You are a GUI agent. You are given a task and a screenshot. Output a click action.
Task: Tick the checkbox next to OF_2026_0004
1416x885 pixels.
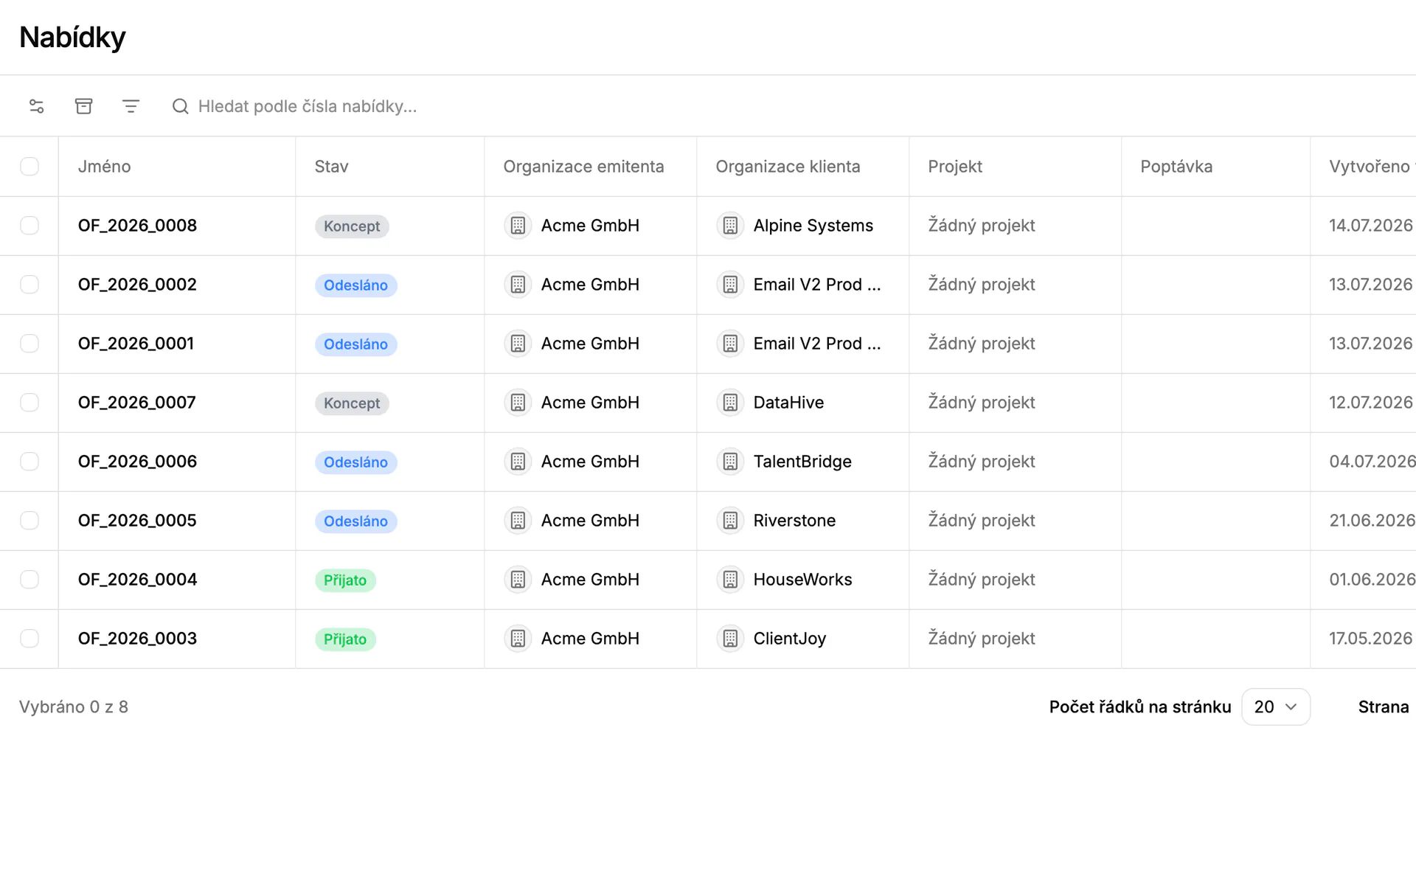[x=29, y=580]
